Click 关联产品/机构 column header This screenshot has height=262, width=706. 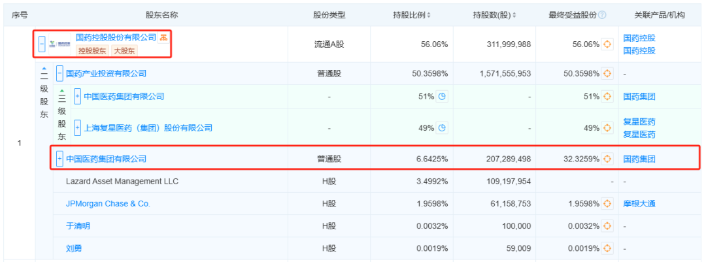point(659,15)
